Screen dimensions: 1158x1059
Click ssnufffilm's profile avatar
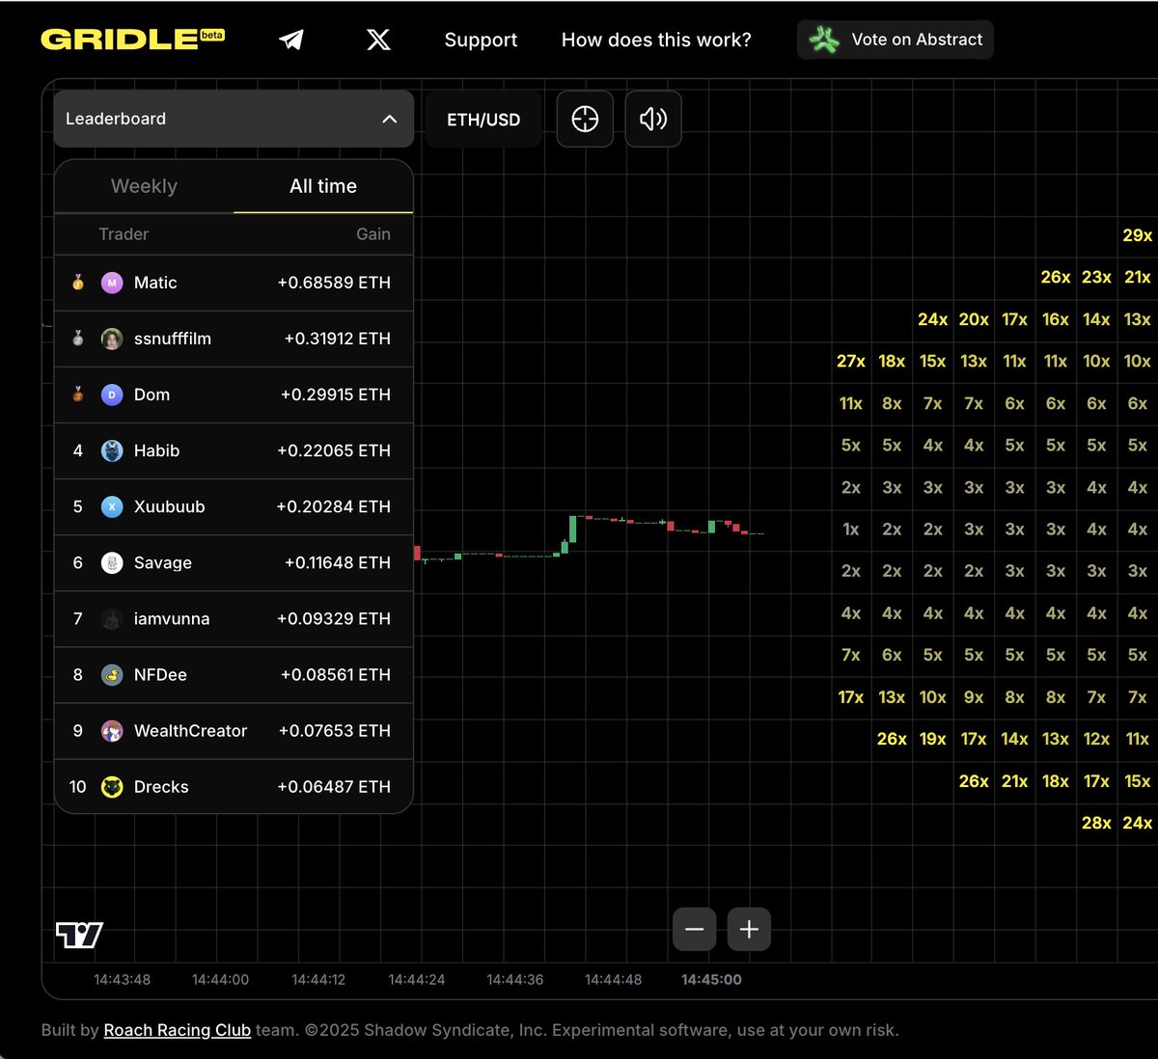click(x=112, y=339)
